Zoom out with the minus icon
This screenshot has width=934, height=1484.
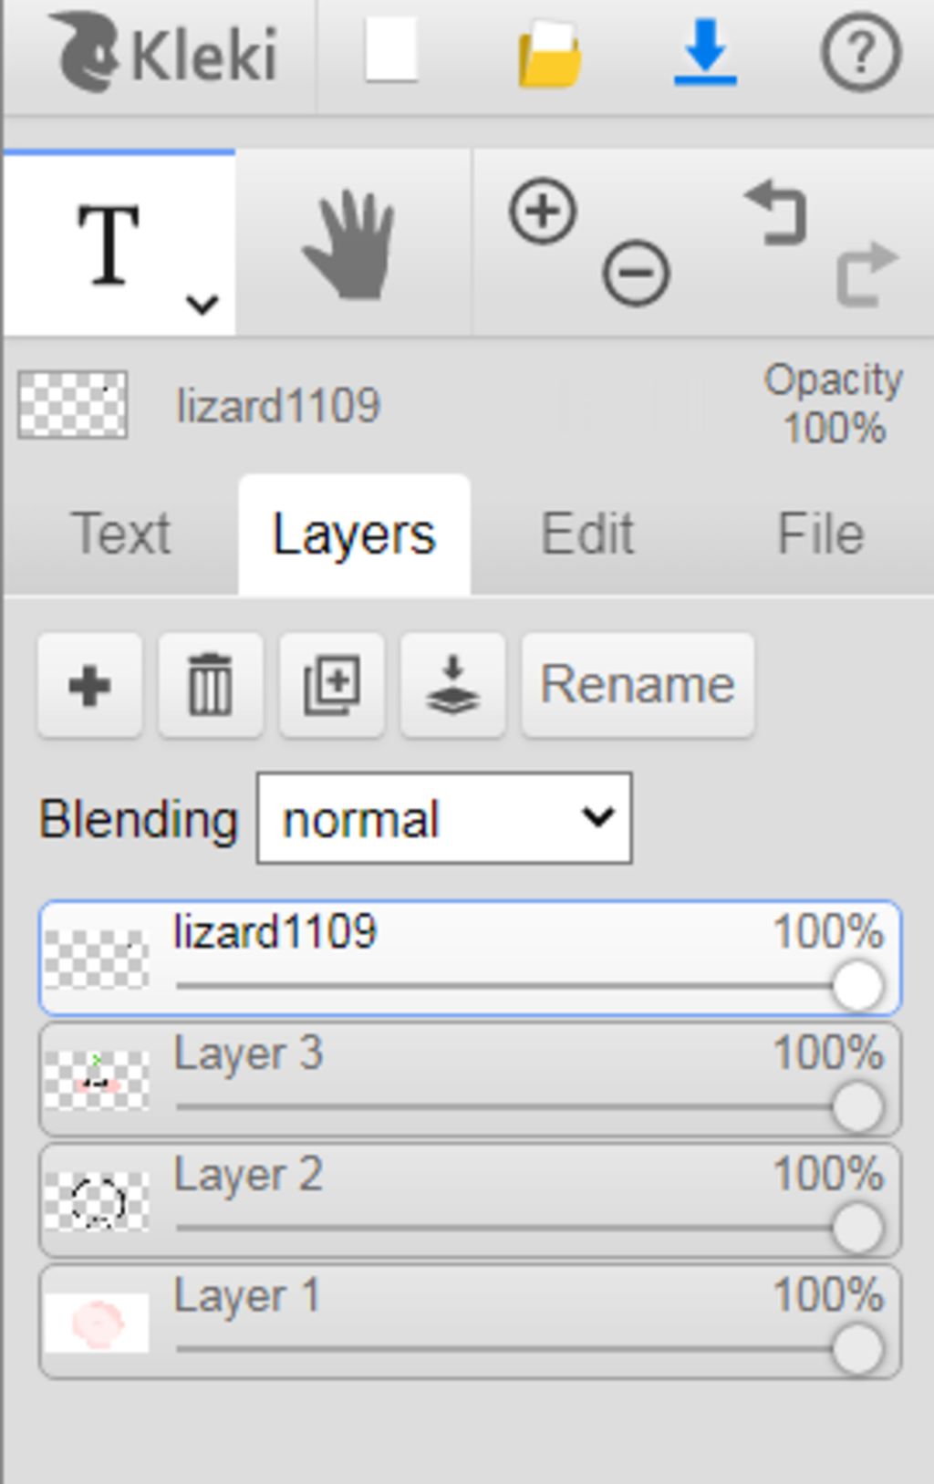point(636,272)
